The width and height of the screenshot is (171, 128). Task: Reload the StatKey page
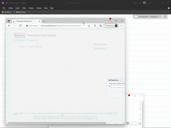(20, 26)
